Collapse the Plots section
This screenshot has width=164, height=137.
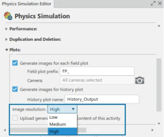tap(7, 50)
